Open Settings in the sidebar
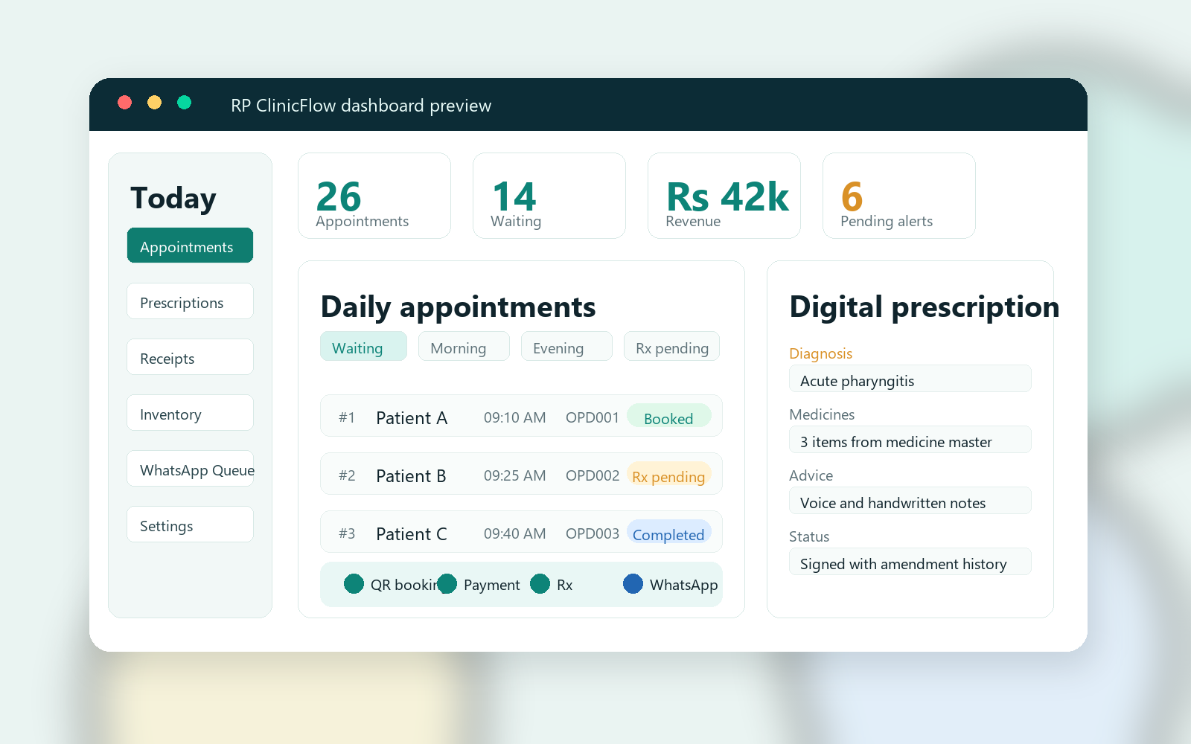 pos(190,525)
